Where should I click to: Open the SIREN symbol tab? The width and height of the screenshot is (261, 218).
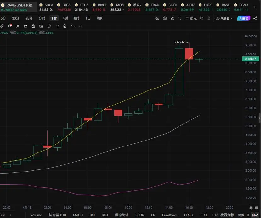pos(170,7)
